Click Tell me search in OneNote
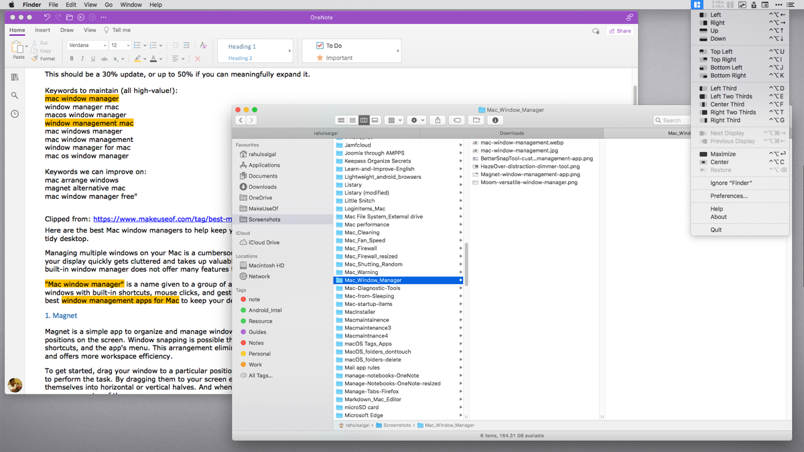804x452 pixels. tap(117, 30)
